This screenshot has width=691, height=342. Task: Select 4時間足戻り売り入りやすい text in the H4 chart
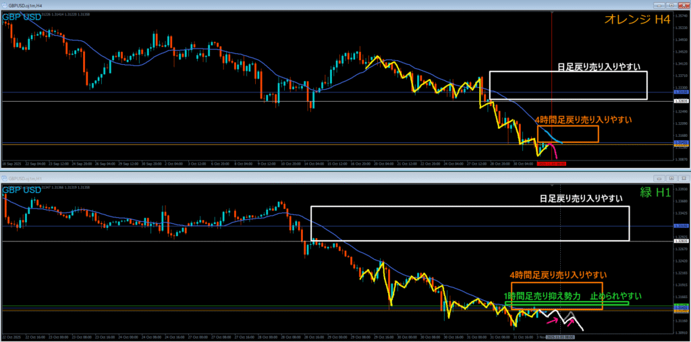(584, 119)
